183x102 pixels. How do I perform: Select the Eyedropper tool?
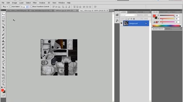tap(3, 31)
